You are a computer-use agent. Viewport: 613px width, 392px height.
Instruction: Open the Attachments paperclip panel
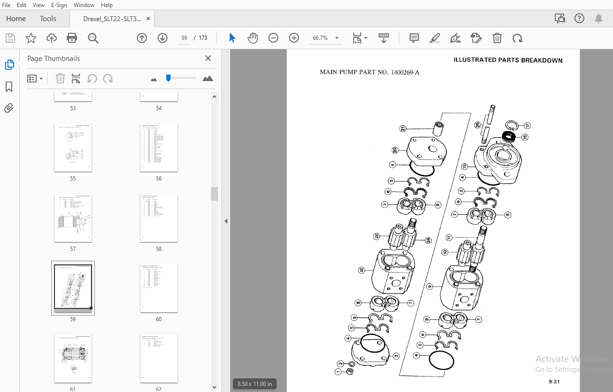point(9,108)
